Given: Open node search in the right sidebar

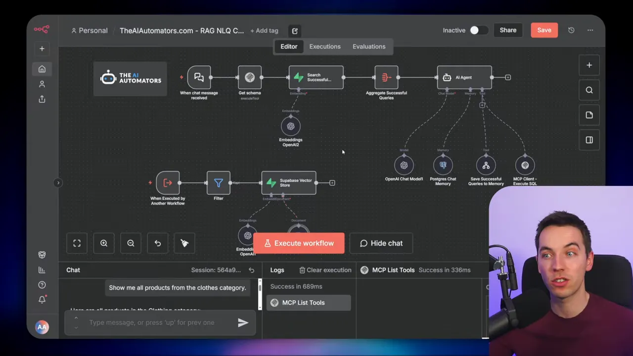Looking at the screenshot, I should [x=589, y=90].
